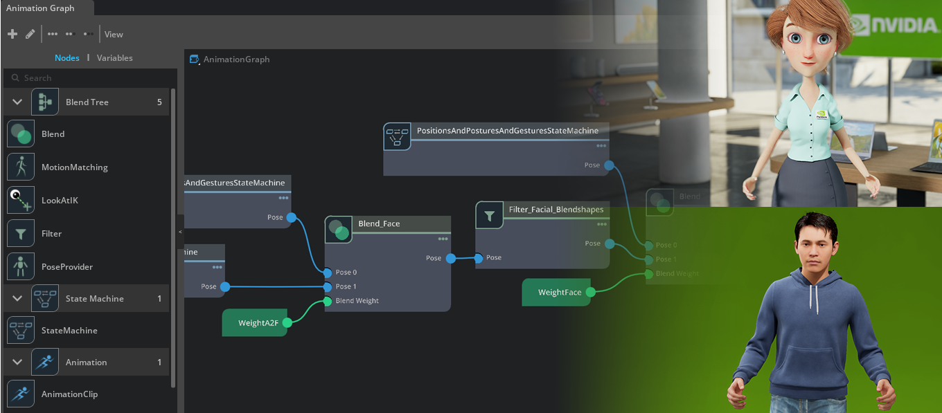Open PositionsAndPosturesAndGesturesStateMachine options dots
Screen dimensions: 942x413
(601, 145)
